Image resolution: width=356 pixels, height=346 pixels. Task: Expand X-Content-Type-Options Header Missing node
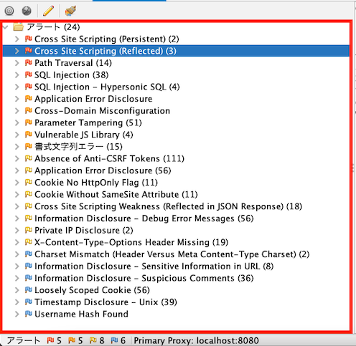(x=17, y=242)
